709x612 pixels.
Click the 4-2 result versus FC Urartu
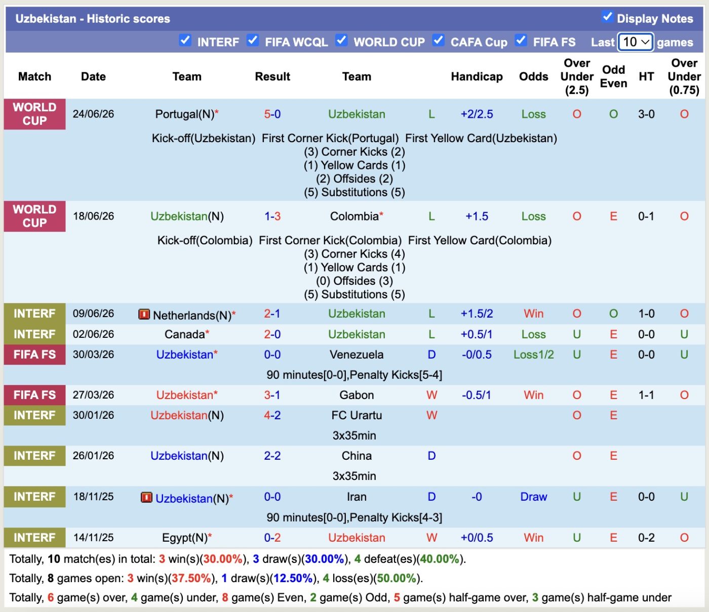pyautogui.click(x=272, y=415)
